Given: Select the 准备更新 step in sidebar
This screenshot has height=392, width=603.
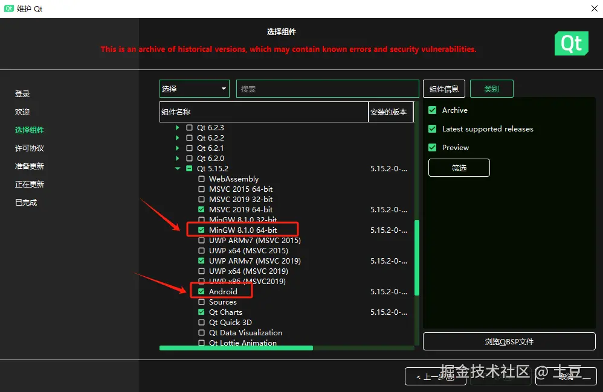Looking at the screenshot, I should (30, 166).
